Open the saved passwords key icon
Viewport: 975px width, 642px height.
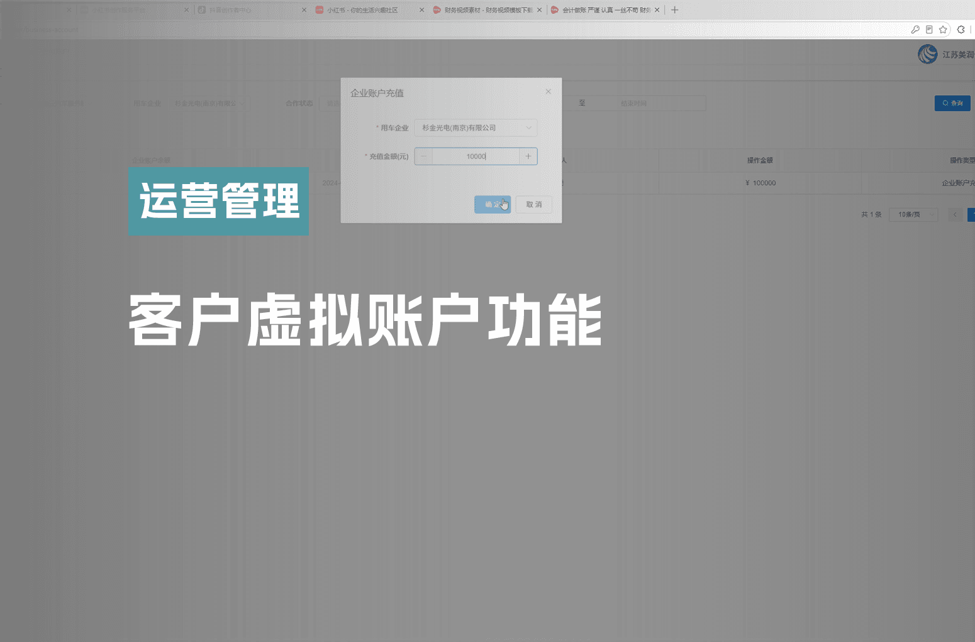click(915, 30)
